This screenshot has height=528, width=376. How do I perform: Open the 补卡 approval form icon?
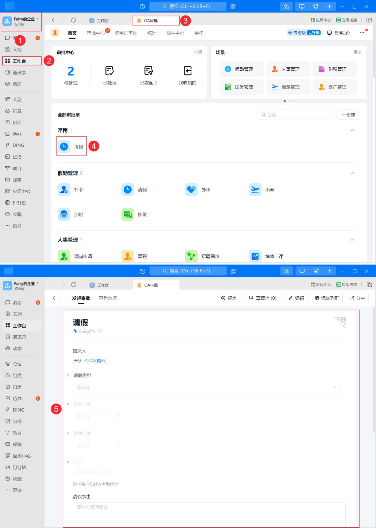click(x=64, y=190)
